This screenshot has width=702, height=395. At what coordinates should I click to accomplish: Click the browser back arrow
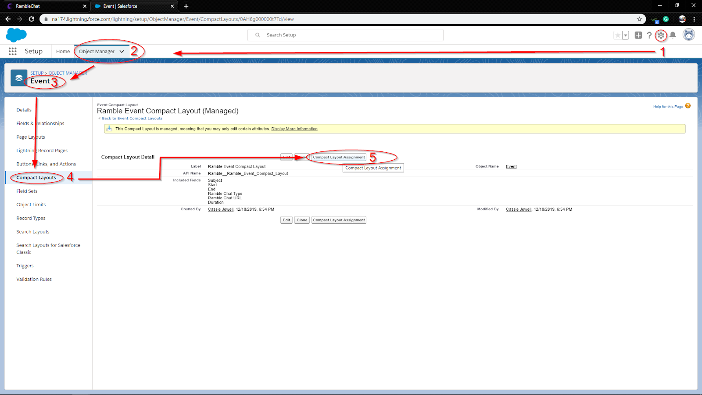click(8, 19)
